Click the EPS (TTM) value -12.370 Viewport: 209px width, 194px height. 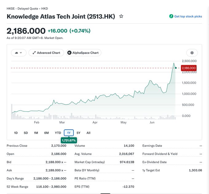[128, 187]
